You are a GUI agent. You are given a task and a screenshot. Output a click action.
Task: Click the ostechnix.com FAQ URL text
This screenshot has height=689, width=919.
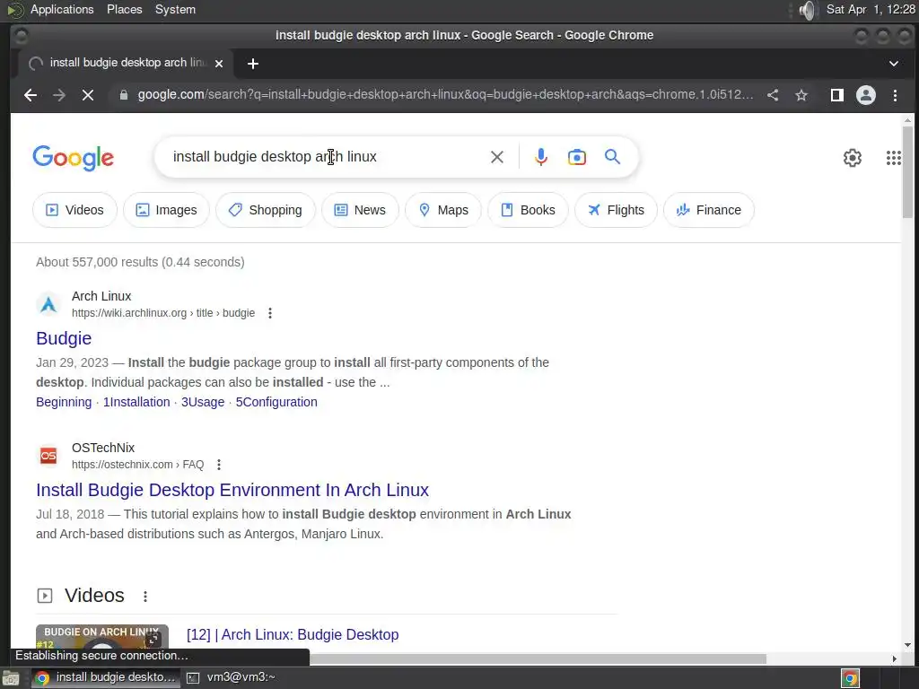(137, 465)
